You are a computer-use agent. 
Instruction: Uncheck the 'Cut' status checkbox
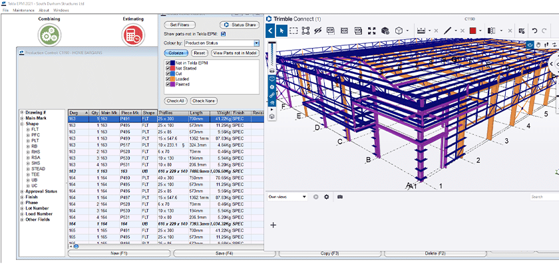(x=168, y=74)
